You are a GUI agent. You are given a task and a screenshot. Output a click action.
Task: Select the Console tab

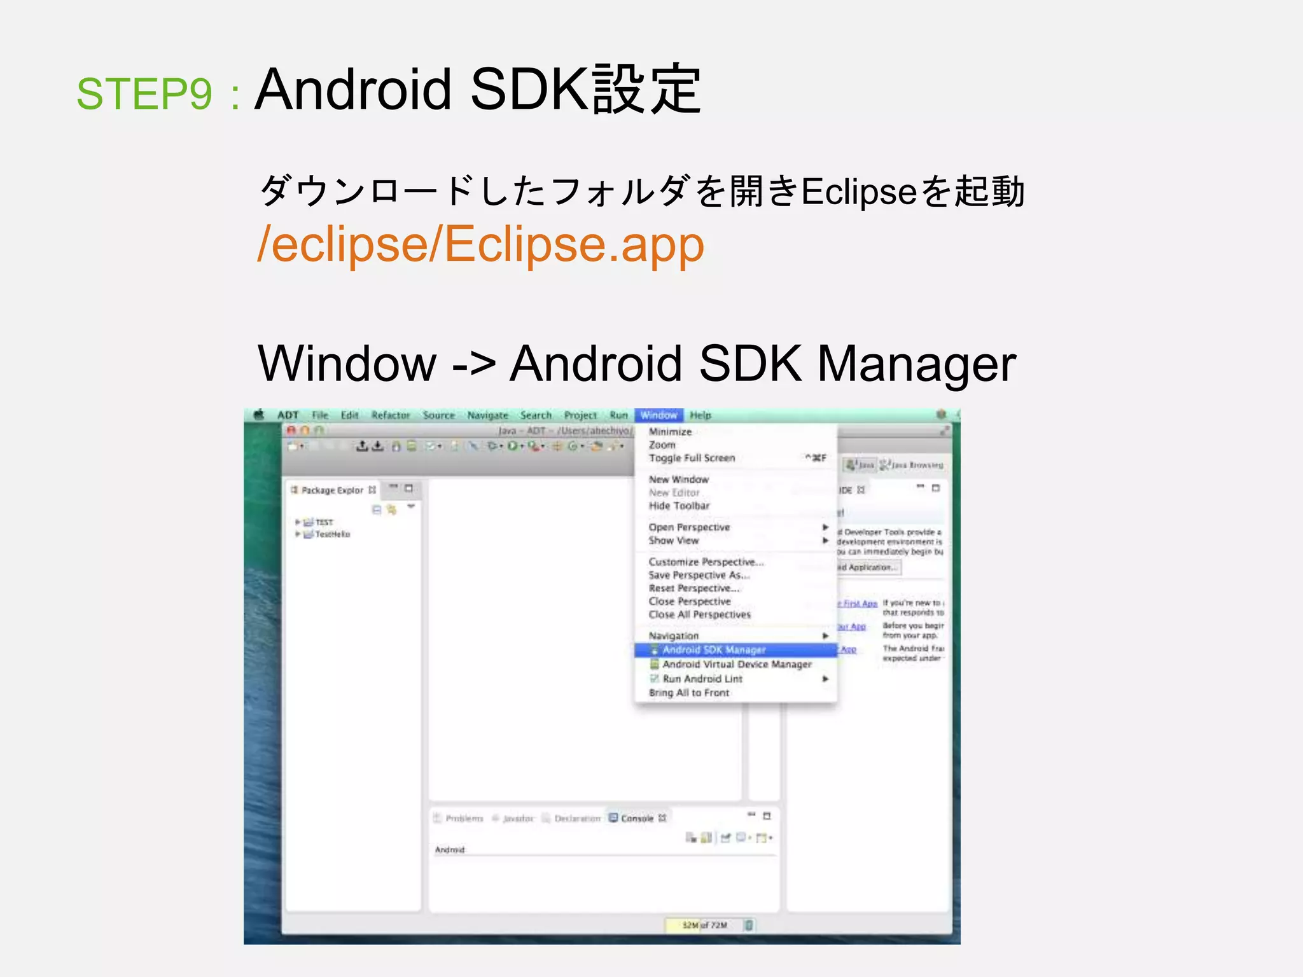point(638,818)
